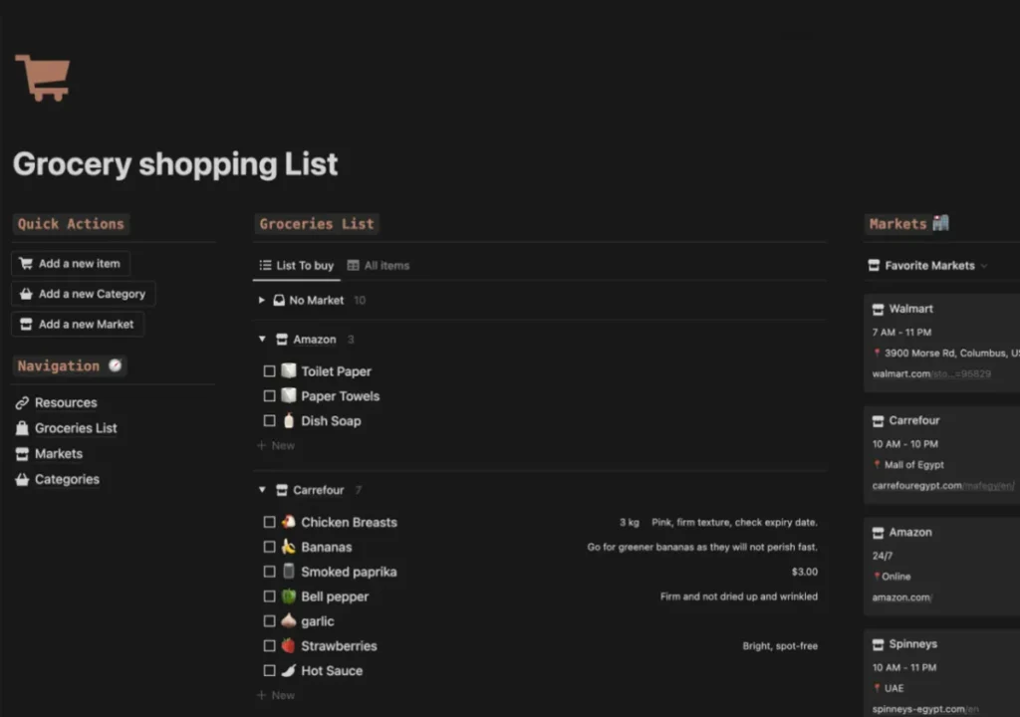Screen dimensions: 1020x717
Task: Tick the Smoked paprika checkbox
Action: pos(269,572)
